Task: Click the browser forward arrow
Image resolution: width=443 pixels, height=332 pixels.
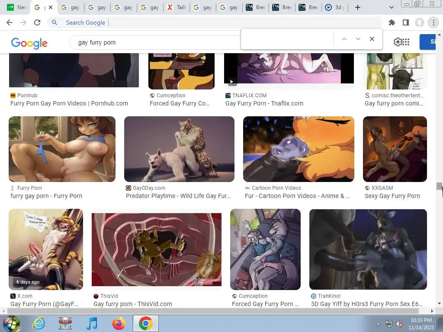Action: coord(23,22)
